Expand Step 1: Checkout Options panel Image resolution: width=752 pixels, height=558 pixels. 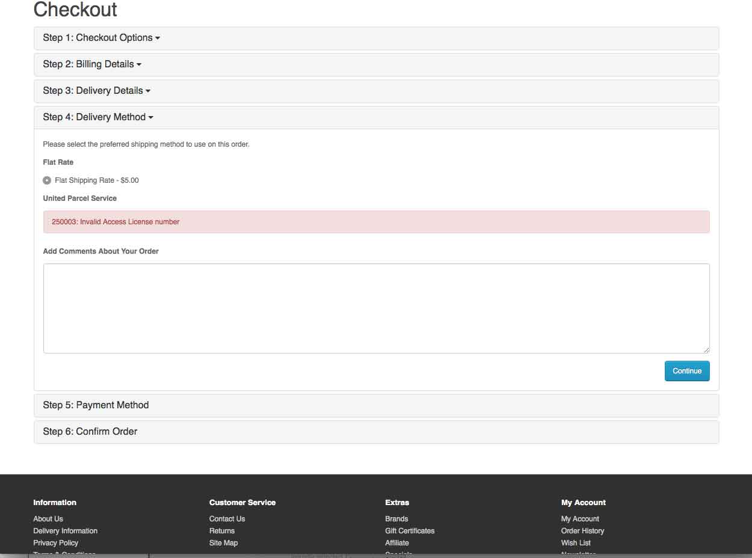pyautogui.click(x=101, y=38)
